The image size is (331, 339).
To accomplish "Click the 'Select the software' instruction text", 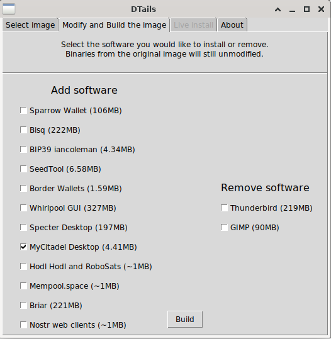I will 165,45.
